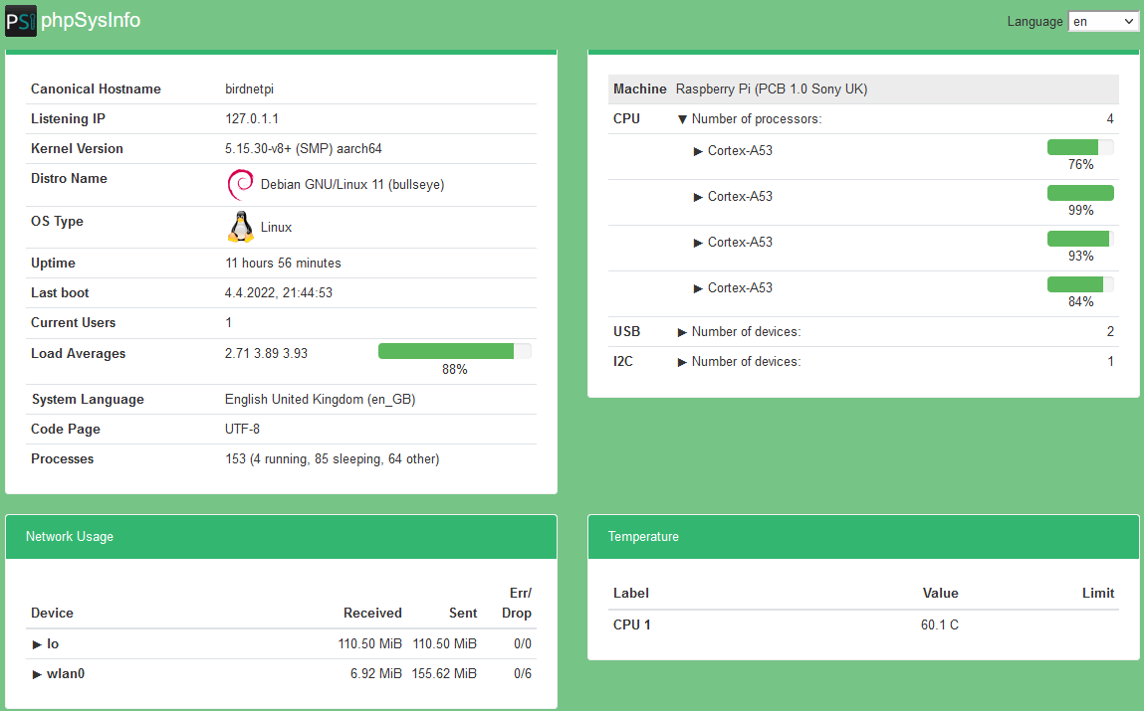
Task: Click the fourth Cortex-A53 usage bar
Action: click(x=1079, y=283)
